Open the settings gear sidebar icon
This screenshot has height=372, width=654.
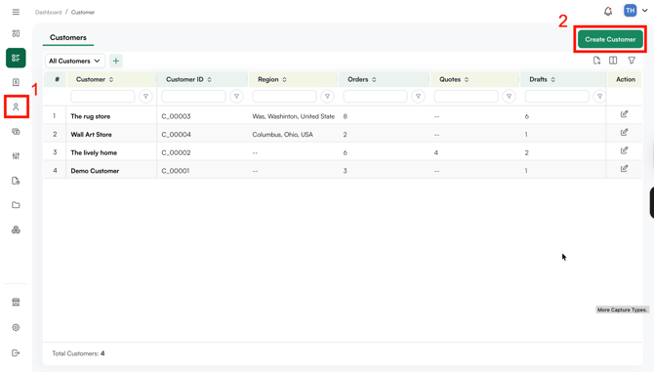(16, 327)
